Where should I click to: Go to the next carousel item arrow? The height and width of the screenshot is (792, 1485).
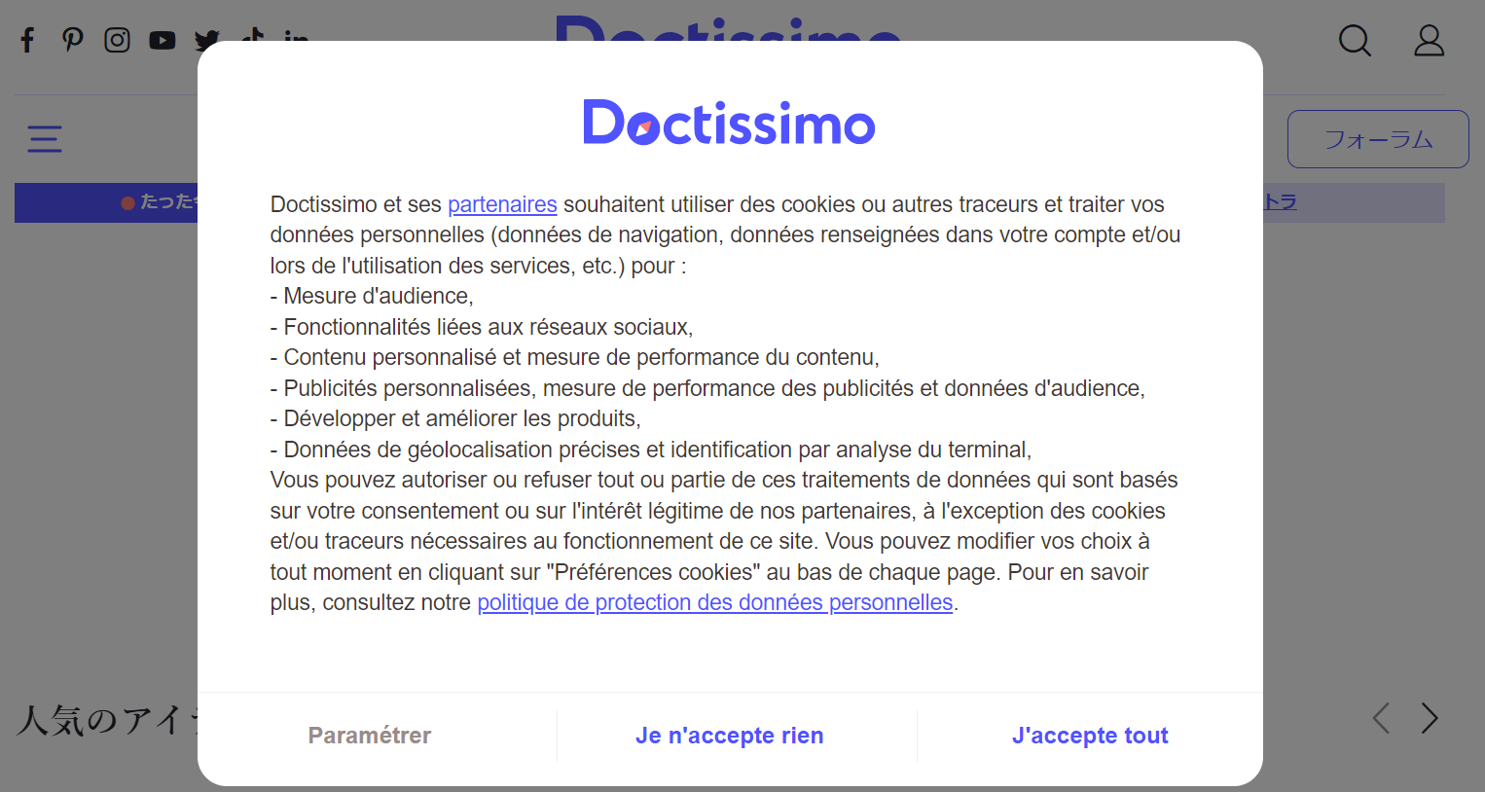pos(1429,718)
